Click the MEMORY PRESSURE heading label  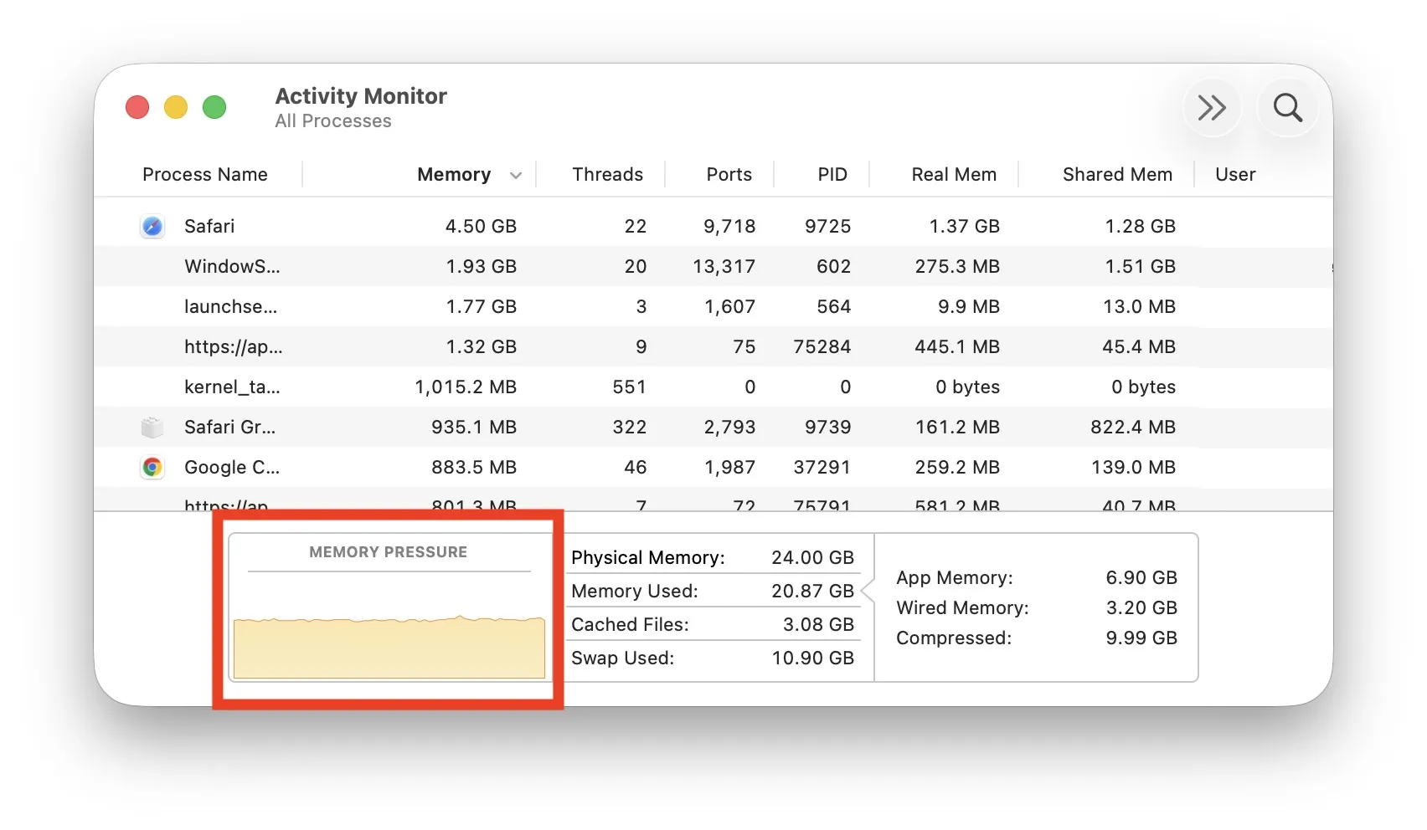389,552
